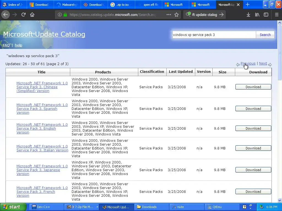Switch to the Index of tab

13,4
